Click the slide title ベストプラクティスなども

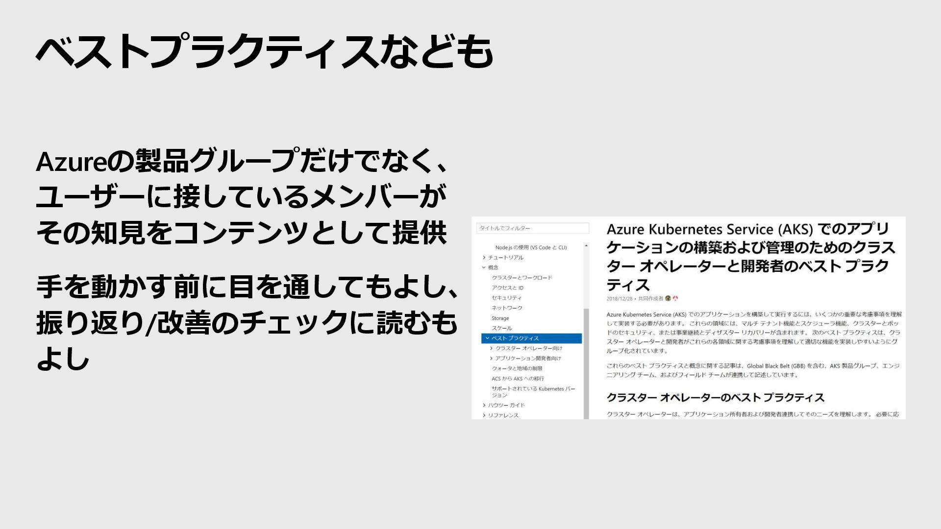(x=265, y=50)
